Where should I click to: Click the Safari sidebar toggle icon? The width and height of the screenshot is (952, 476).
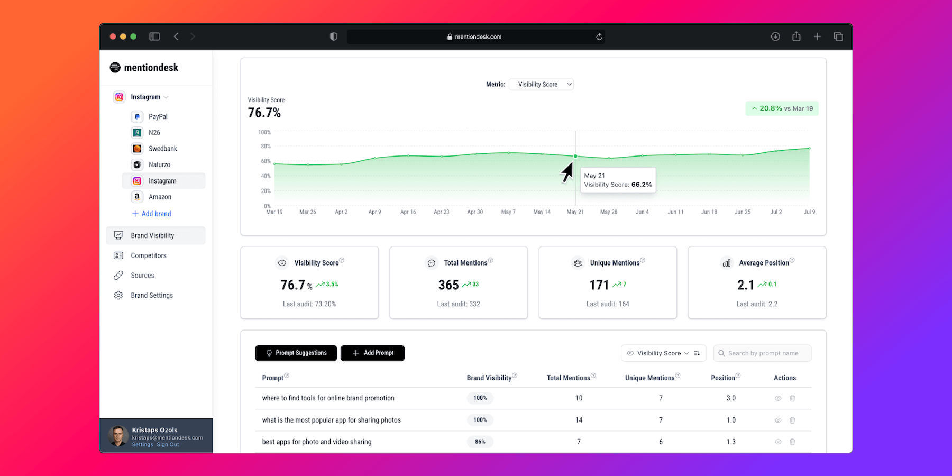pos(154,36)
